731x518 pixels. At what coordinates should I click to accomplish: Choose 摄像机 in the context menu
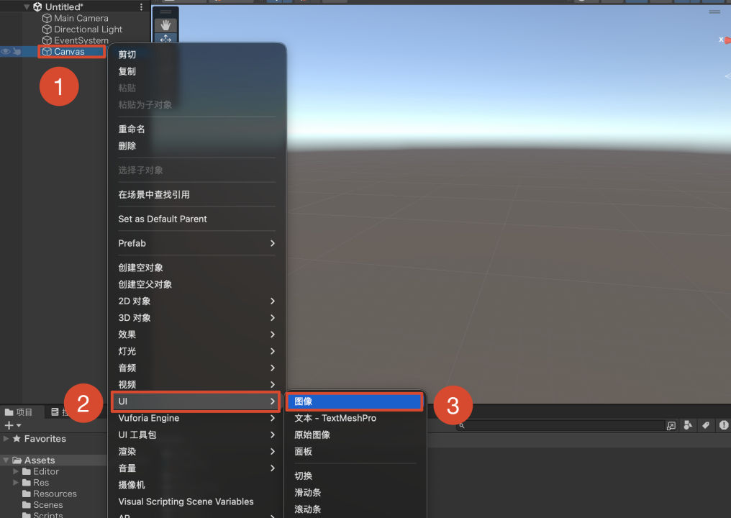click(x=196, y=486)
